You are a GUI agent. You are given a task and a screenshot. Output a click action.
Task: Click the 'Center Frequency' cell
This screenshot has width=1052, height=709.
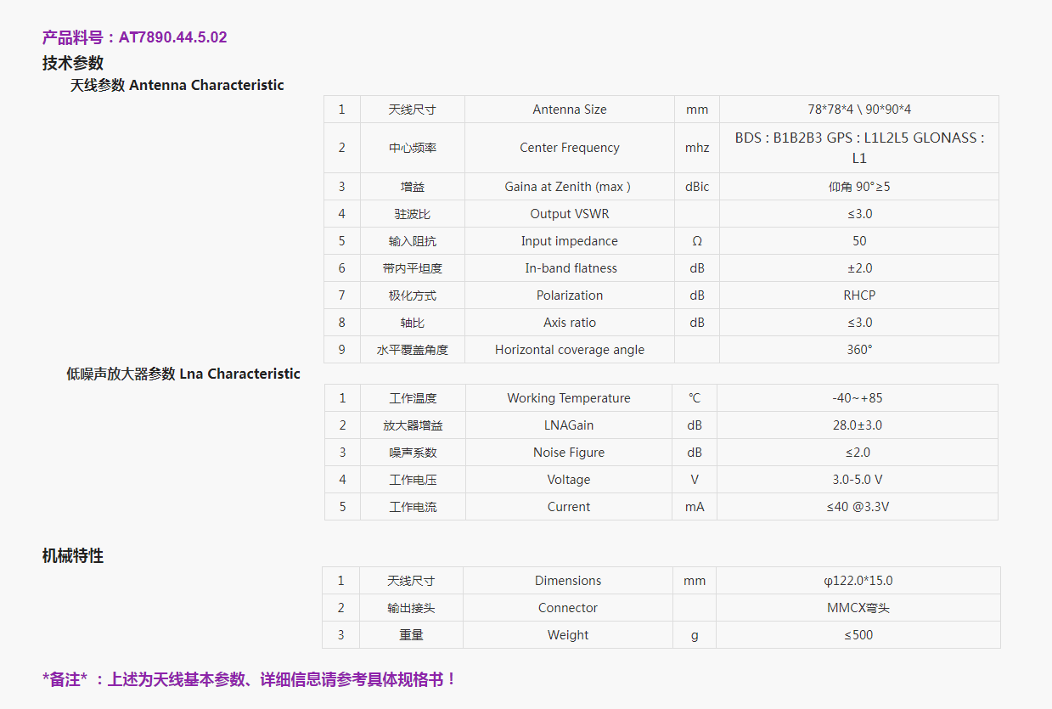[570, 148]
